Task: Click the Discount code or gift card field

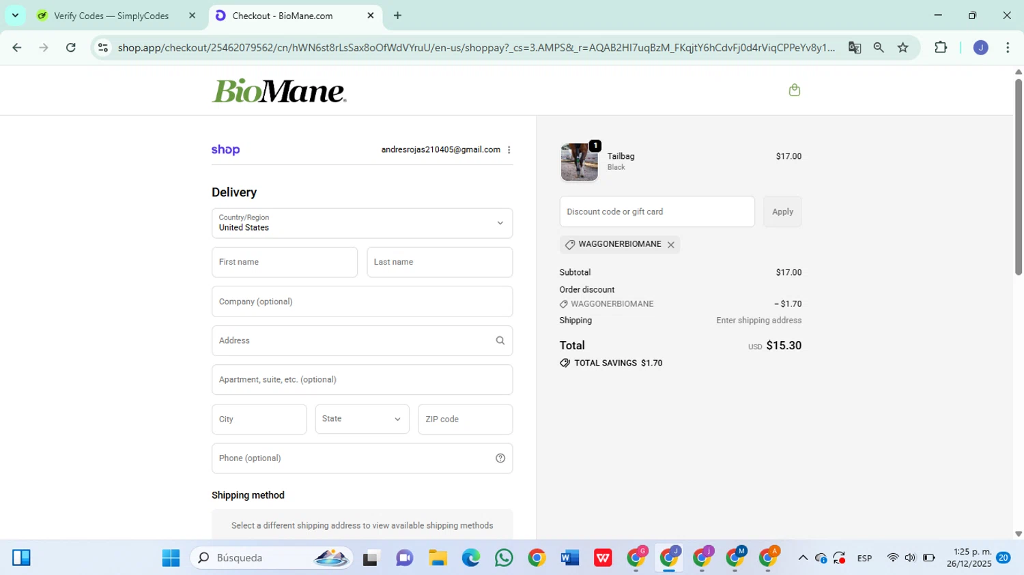Action: point(657,211)
